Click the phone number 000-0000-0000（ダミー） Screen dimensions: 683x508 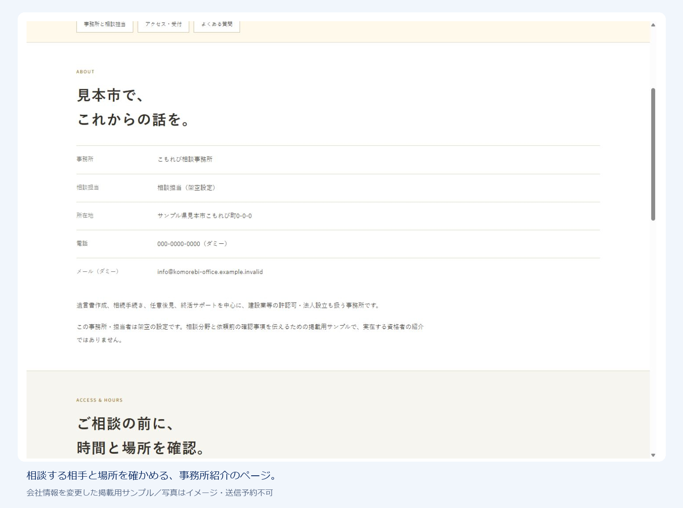(x=192, y=244)
